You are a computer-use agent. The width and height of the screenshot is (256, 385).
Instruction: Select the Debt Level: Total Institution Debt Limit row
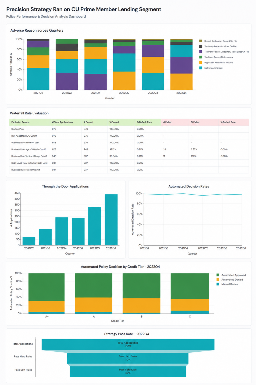[129, 163]
